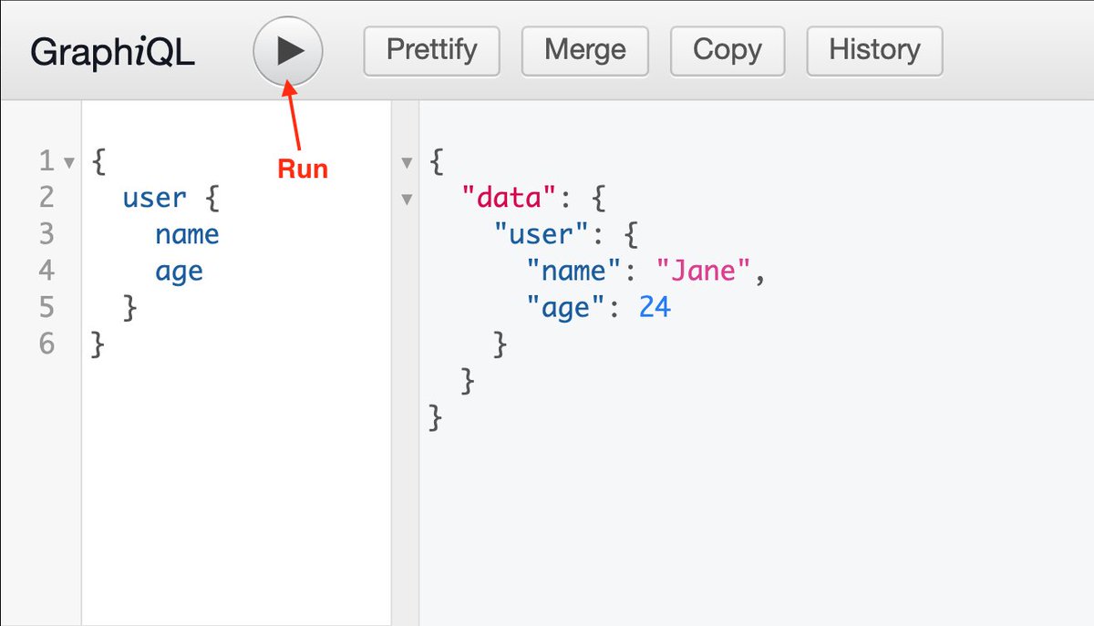
Task: Click the Prettify button
Action: coord(432,51)
